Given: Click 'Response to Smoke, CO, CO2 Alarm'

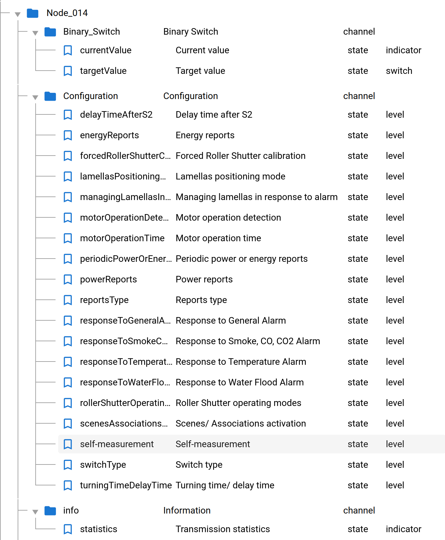Looking at the screenshot, I should 248,341.
